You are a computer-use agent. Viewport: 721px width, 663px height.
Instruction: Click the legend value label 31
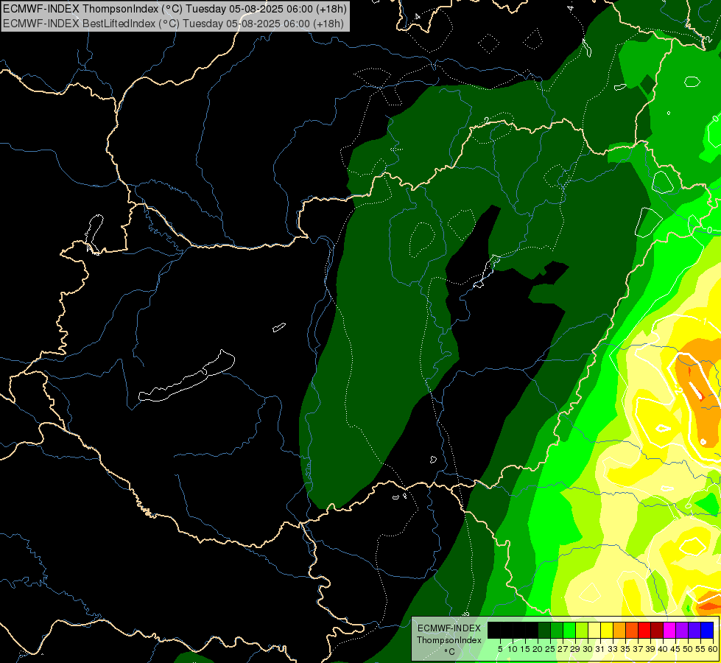click(x=600, y=649)
